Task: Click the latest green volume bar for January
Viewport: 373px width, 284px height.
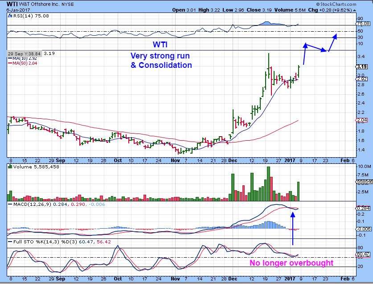Action: click(x=298, y=192)
